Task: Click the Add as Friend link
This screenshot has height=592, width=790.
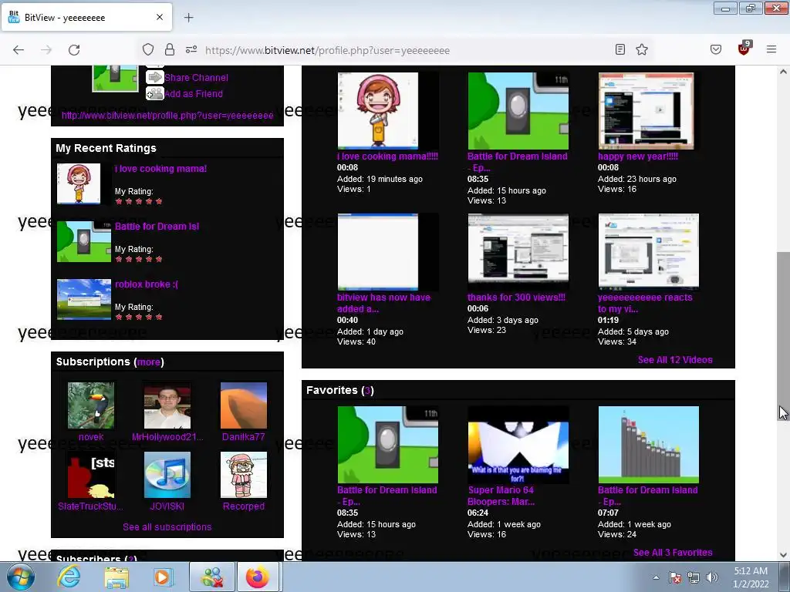Action: pos(194,93)
